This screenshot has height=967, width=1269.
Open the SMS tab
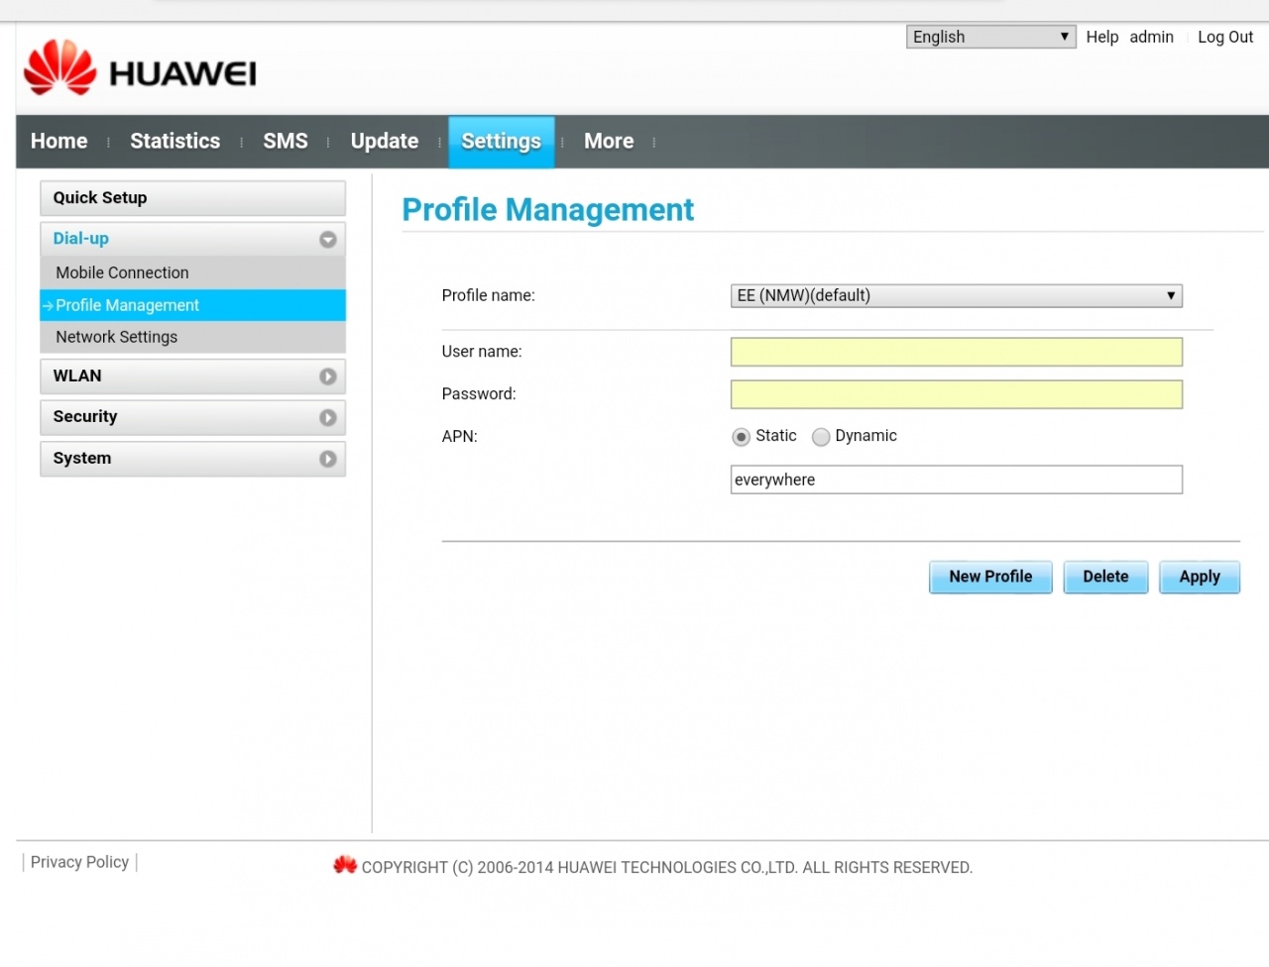[x=286, y=141]
